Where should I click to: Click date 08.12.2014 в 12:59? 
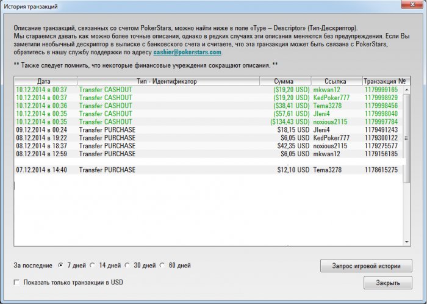(x=41, y=154)
